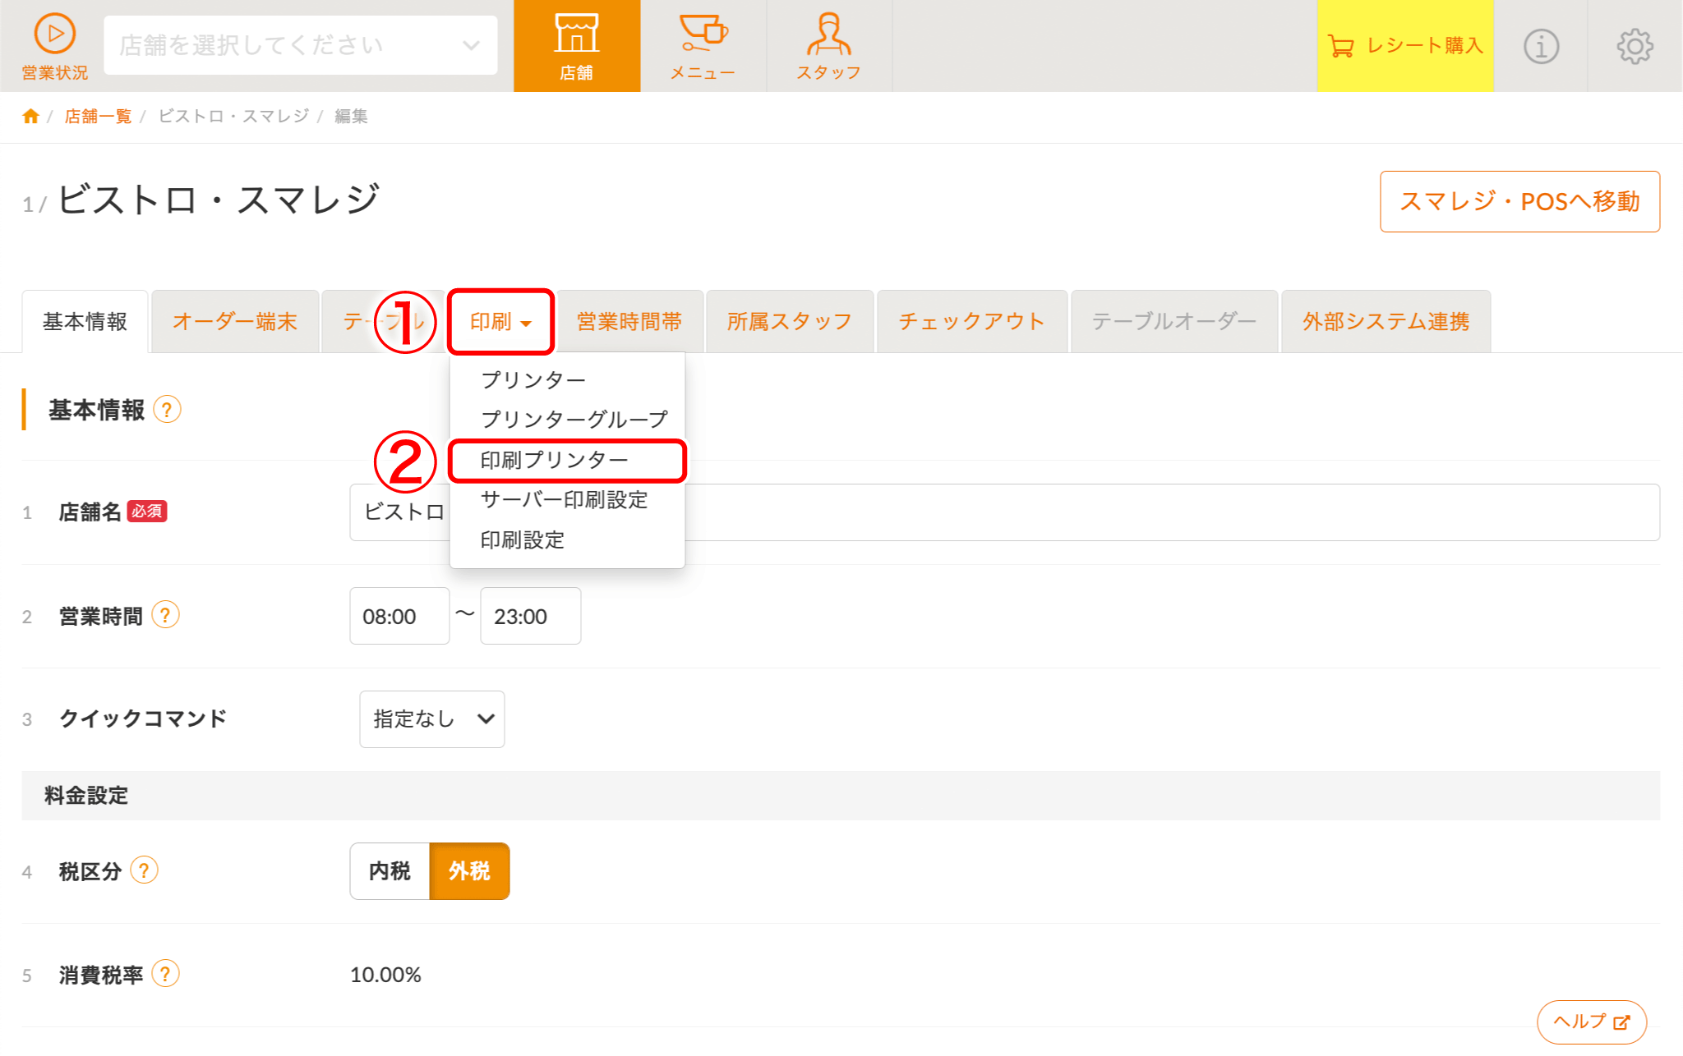The width and height of the screenshot is (1683, 1056).
Task: Click the 店舗名 text field
Action: 1004,512
